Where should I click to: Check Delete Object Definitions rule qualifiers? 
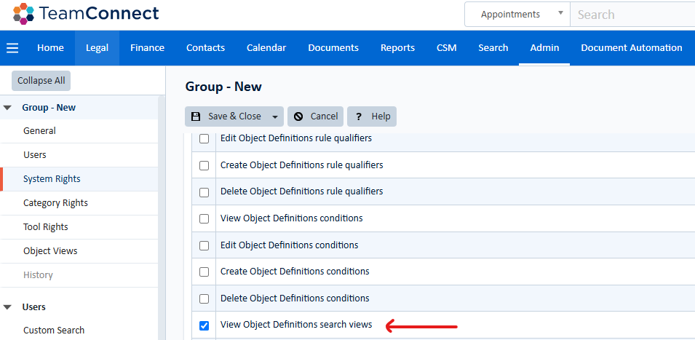tap(204, 192)
